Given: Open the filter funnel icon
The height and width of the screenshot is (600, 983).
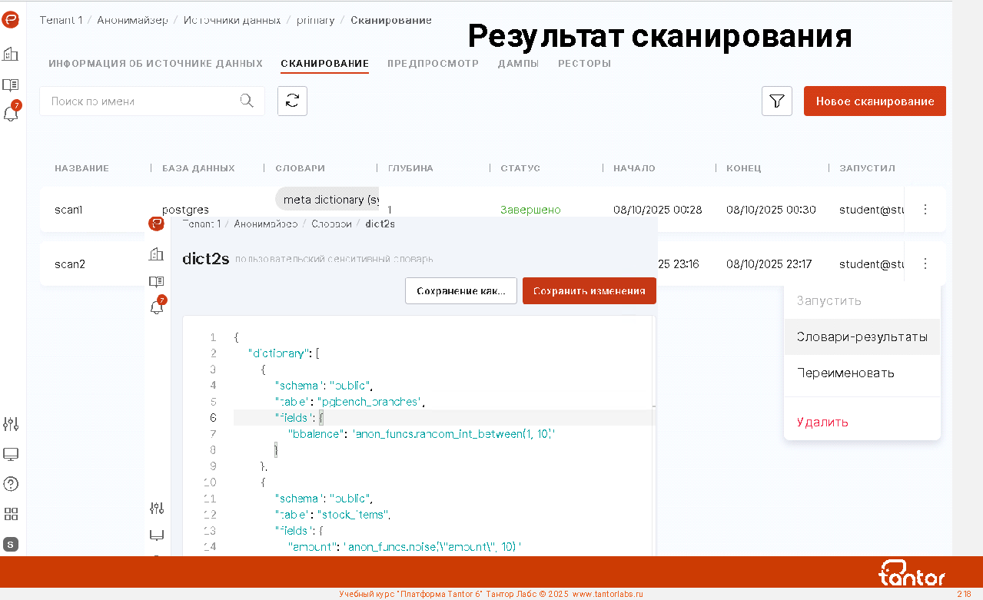Looking at the screenshot, I should 776,101.
